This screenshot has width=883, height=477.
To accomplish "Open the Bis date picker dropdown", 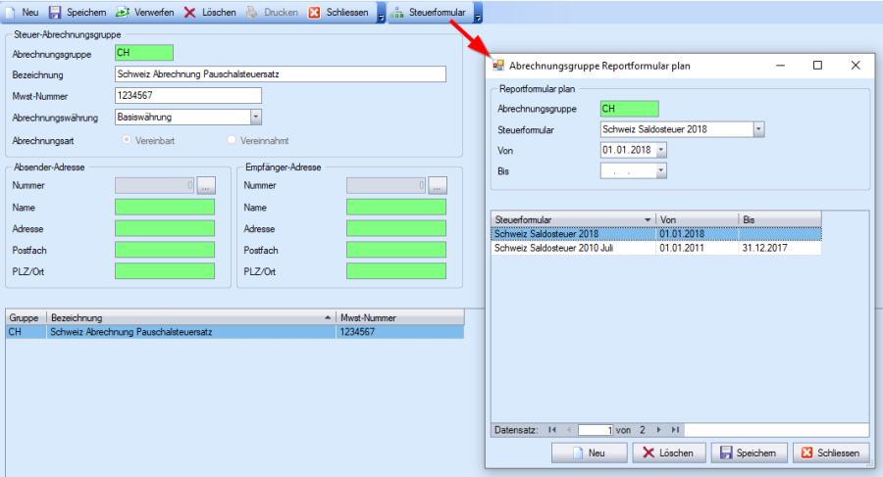I will 661,171.
